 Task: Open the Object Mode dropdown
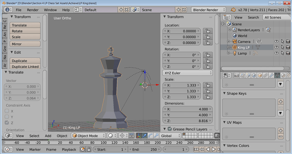coord(88,136)
